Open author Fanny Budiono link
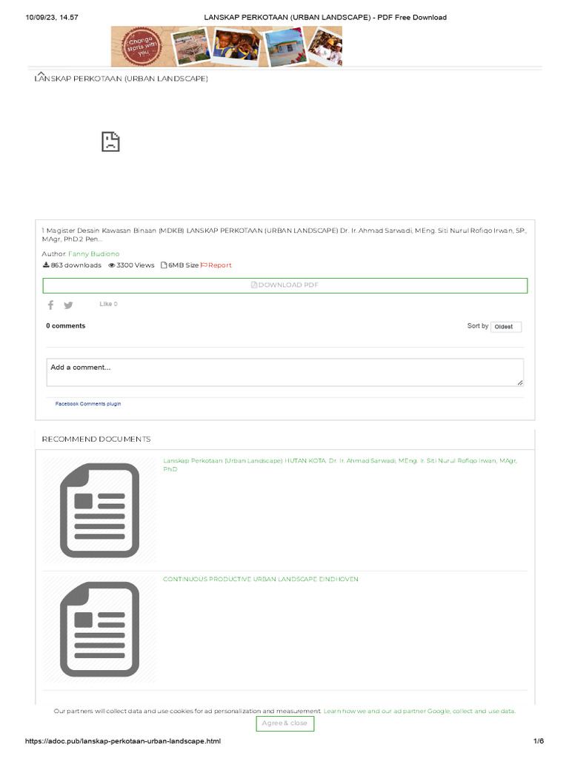This screenshot has height=759, width=569. coord(94,253)
